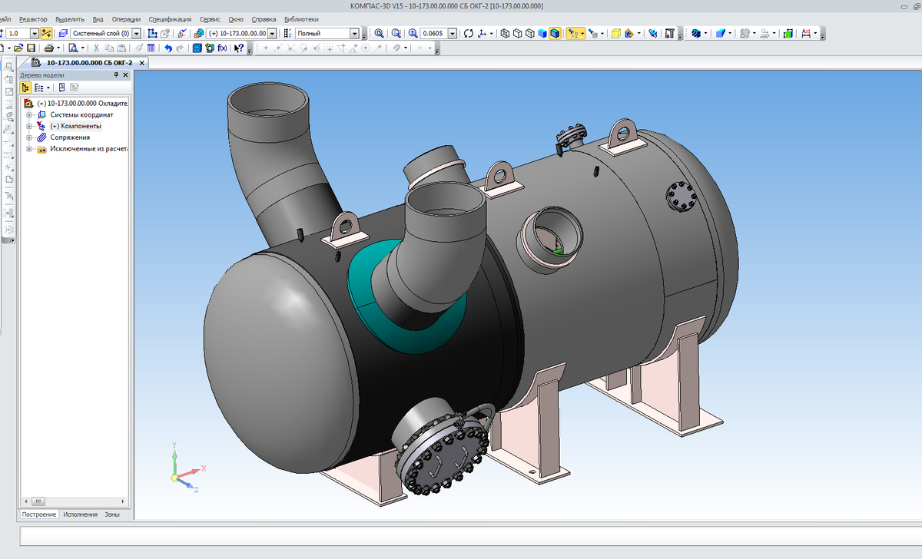Click the tree panel document icon
This screenshot has width=922, height=559.
point(61,88)
